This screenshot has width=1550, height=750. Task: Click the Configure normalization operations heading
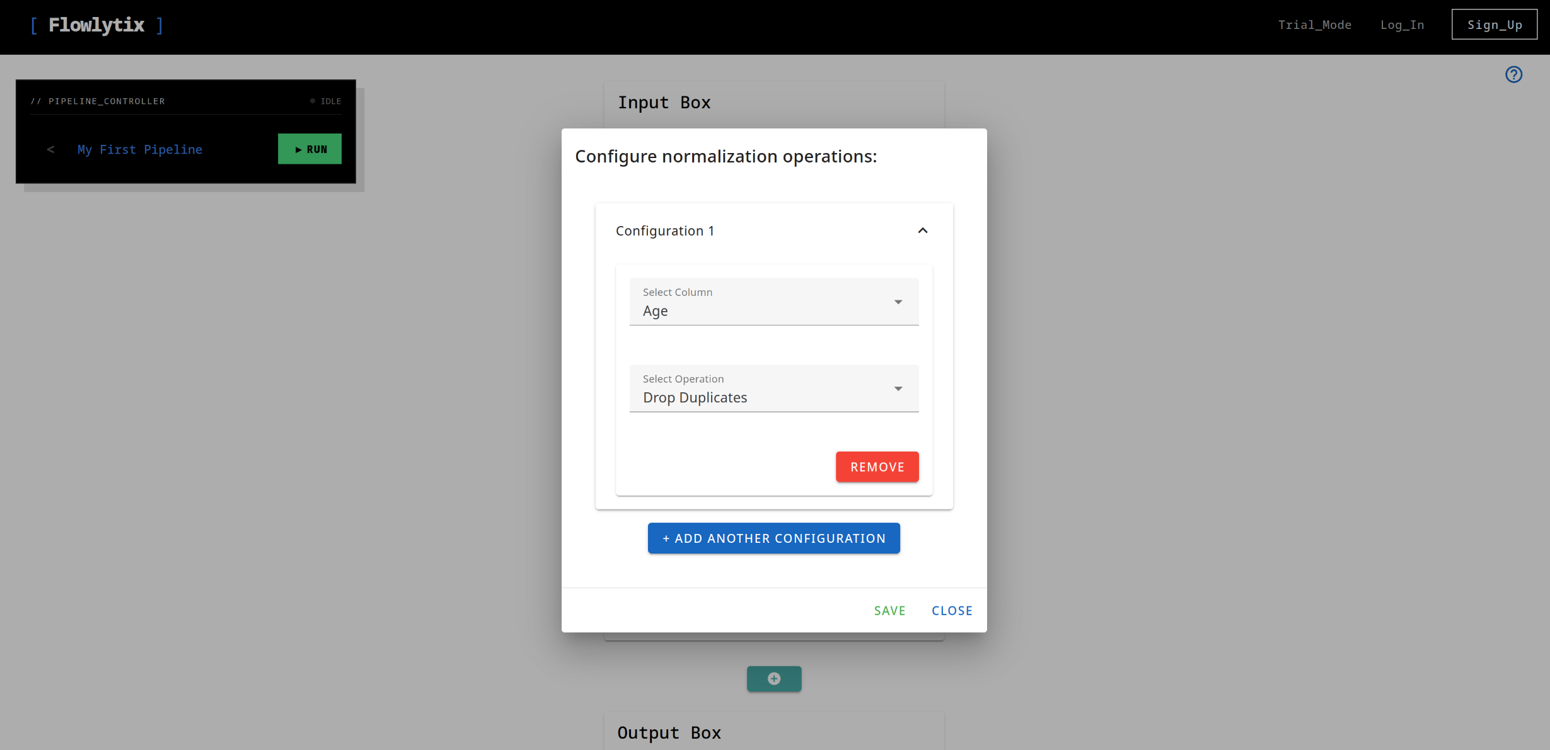tap(726, 156)
